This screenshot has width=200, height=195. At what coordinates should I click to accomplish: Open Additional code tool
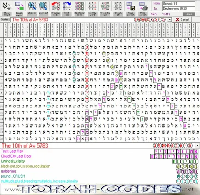79,9
